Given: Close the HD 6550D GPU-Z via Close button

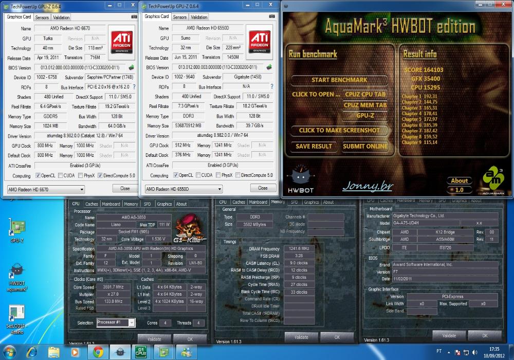Looking at the screenshot, I should point(263,188).
